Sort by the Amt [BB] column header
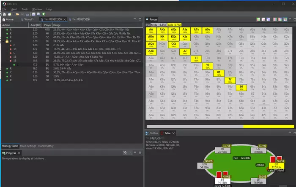The width and height of the screenshot is (296, 187). coord(35,25)
